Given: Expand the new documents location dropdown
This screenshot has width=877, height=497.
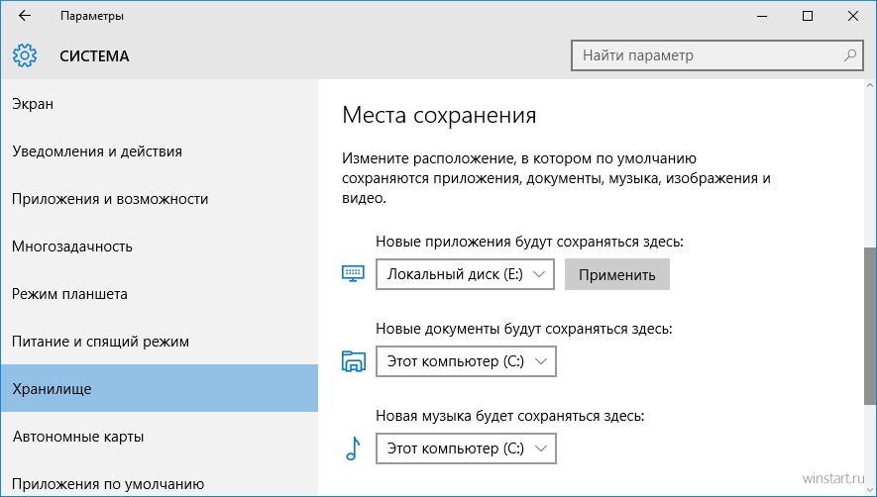Looking at the screenshot, I should 466,361.
